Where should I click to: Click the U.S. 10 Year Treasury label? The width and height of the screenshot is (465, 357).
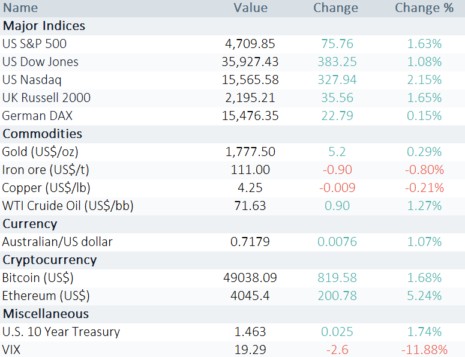pyautogui.click(x=61, y=332)
